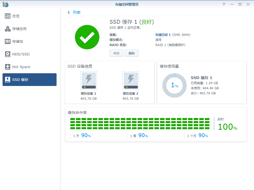Open the 存储空间 1 link
254x190 pixels.
click(x=163, y=35)
